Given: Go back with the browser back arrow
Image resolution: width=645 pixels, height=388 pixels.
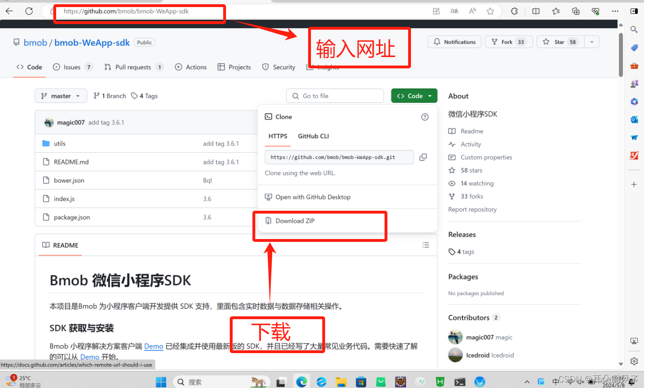Looking at the screenshot, I should tap(9, 11).
